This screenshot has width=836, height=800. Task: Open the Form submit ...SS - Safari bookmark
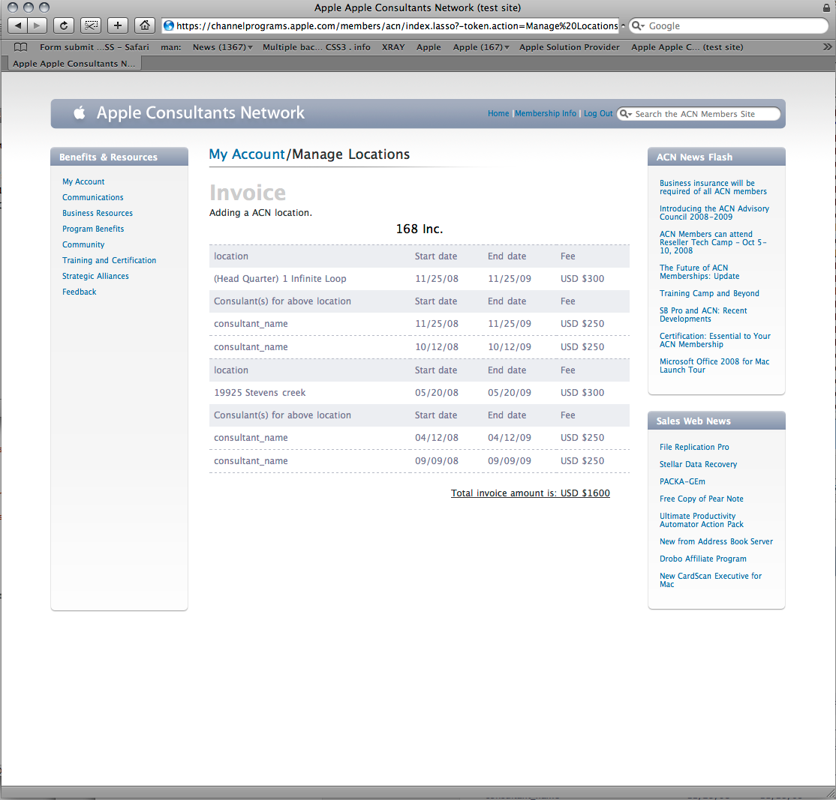95,47
